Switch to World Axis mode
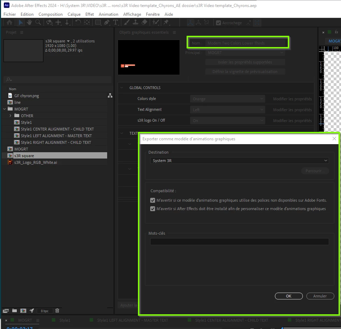This screenshot has width=341, height=329. tap(199, 23)
